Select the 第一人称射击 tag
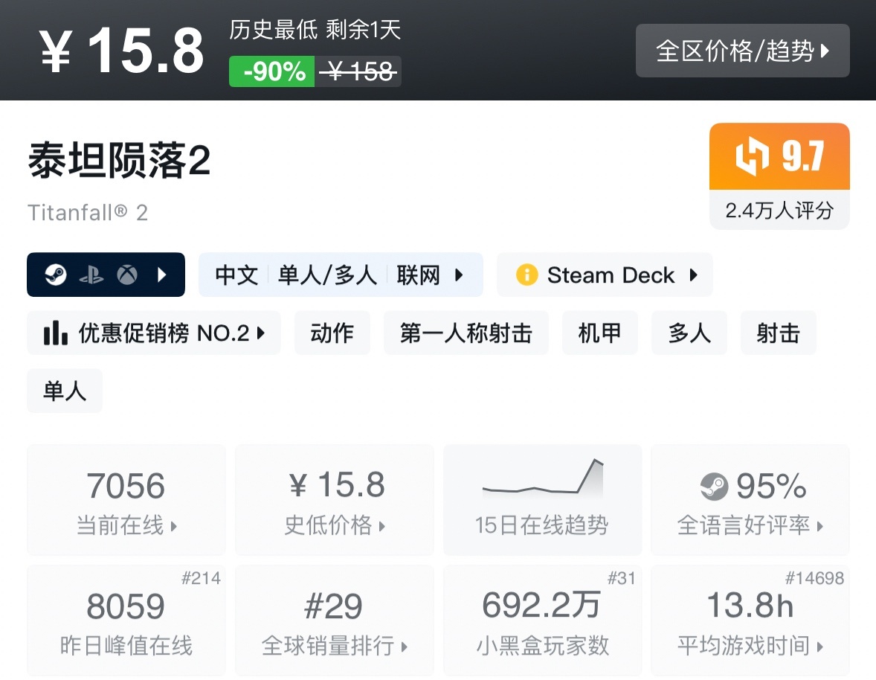 466,333
